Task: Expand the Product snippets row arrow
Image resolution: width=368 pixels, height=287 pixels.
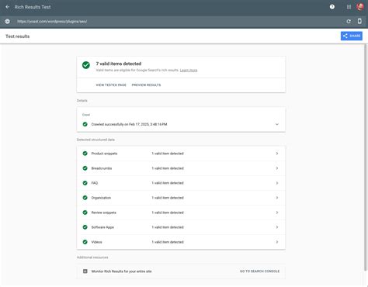Action: (277, 154)
